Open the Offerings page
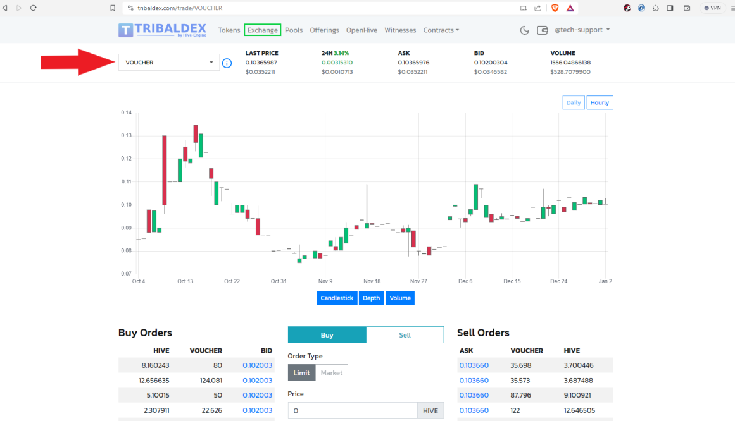The image size is (735, 421). pyautogui.click(x=324, y=30)
